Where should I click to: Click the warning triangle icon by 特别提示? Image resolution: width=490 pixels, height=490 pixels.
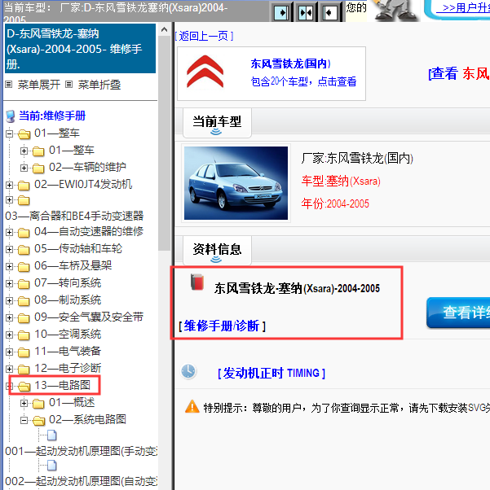[x=192, y=405]
